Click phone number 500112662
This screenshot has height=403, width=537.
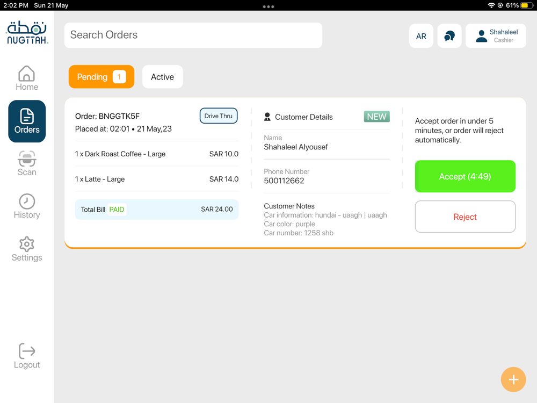[x=284, y=181]
